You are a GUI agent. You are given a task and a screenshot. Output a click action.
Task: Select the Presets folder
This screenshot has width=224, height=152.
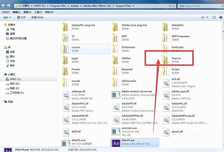coord(71,71)
